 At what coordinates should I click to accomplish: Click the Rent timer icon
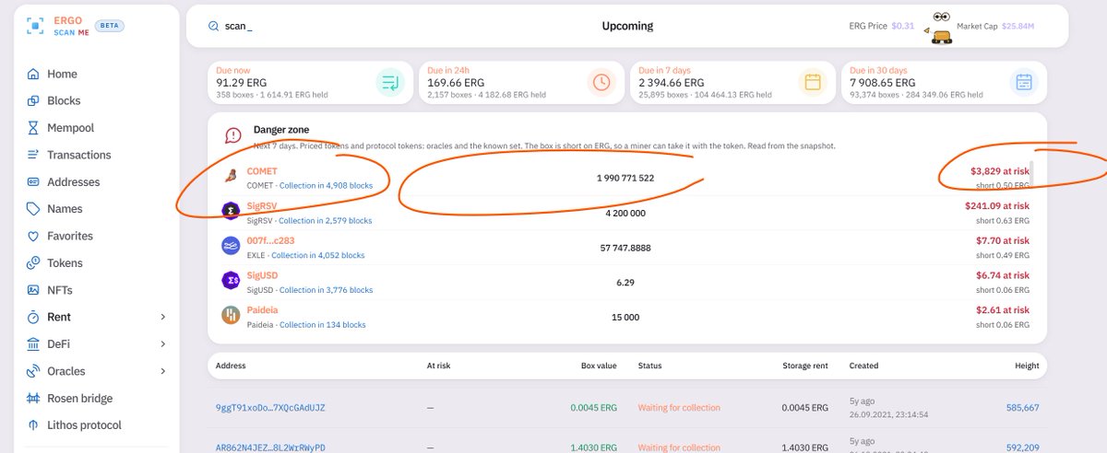(x=33, y=317)
